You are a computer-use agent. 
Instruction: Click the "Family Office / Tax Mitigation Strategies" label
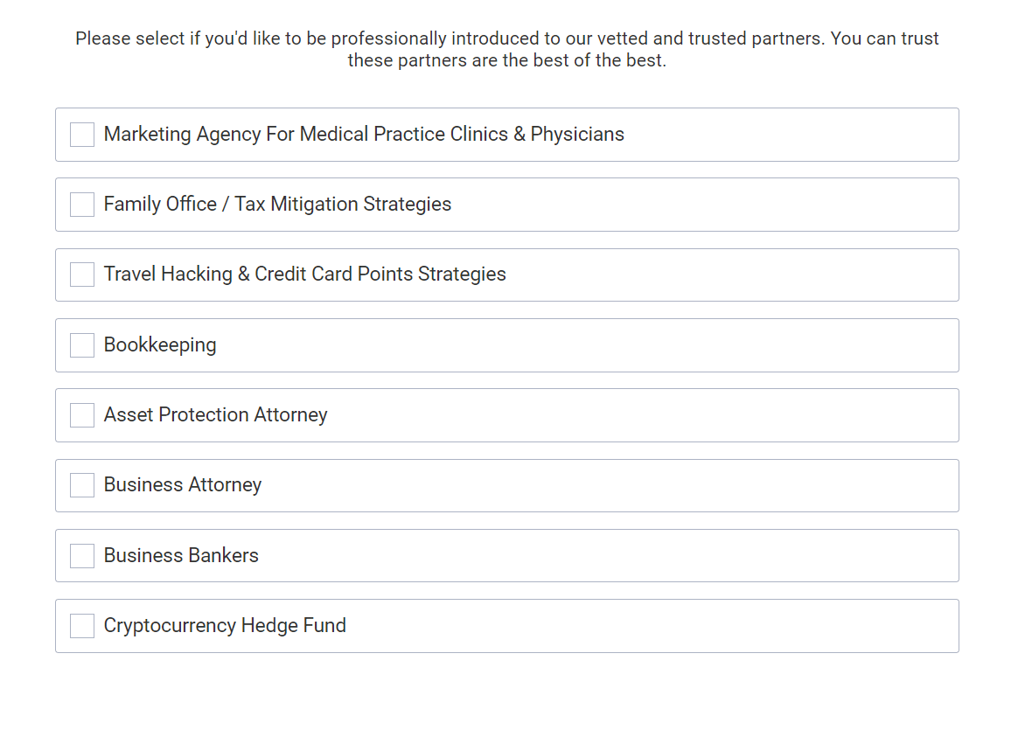[x=277, y=205]
